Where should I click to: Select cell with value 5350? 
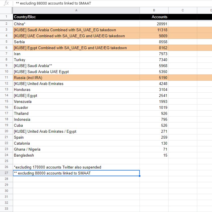(154, 72)
